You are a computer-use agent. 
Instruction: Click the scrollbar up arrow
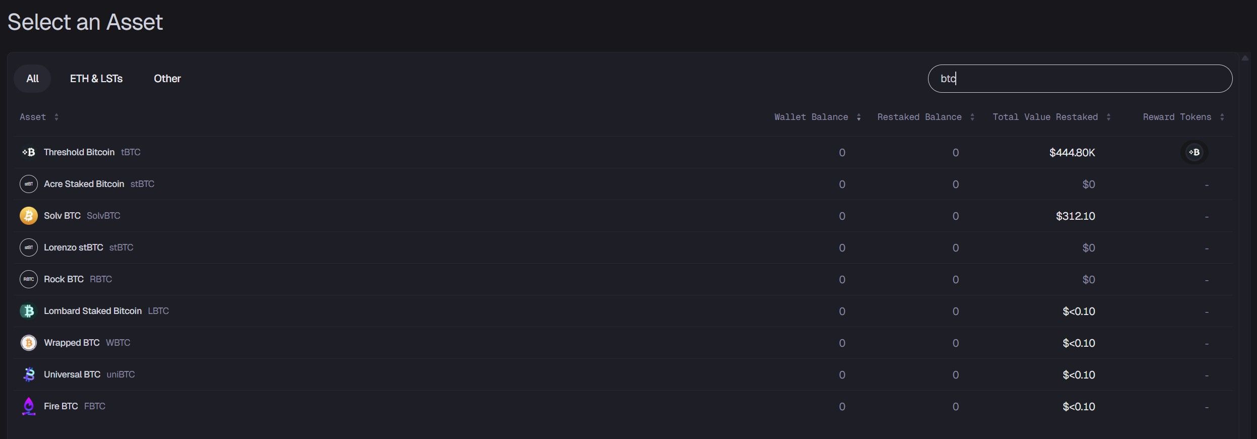click(1245, 58)
